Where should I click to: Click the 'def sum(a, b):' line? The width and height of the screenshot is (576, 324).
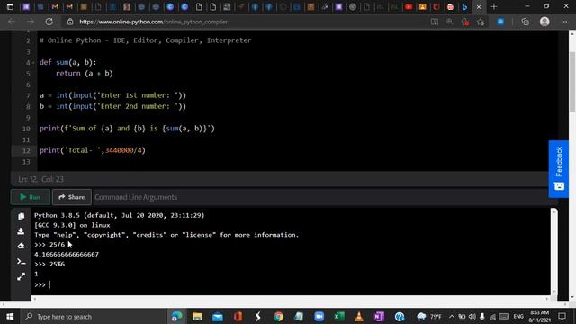point(68,62)
